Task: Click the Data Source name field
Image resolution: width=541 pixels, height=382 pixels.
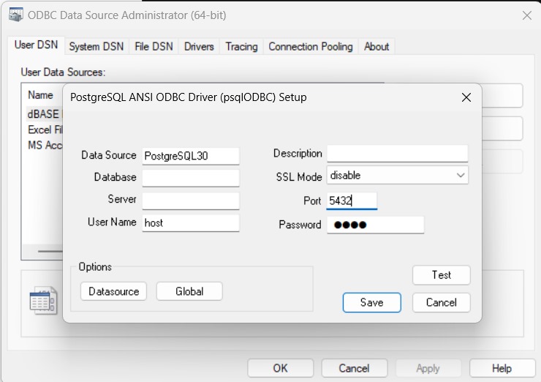Action: pyautogui.click(x=191, y=156)
